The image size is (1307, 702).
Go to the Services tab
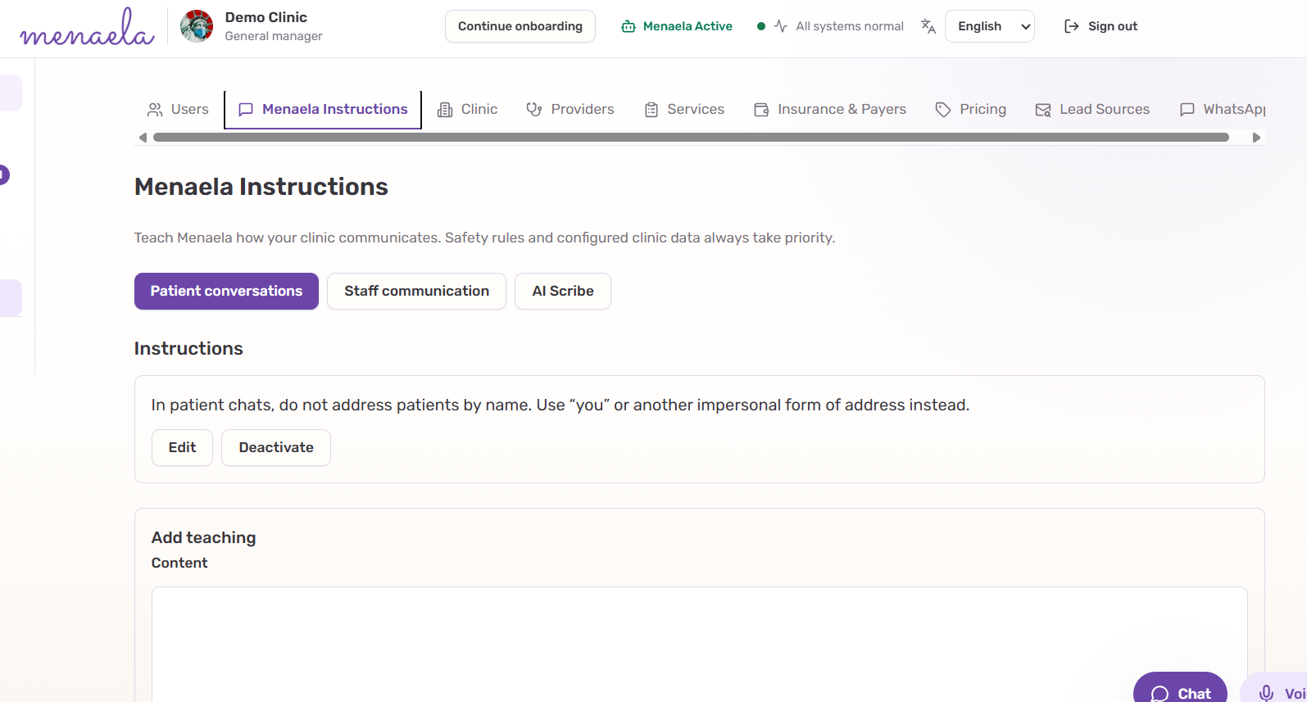tap(684, 110)
